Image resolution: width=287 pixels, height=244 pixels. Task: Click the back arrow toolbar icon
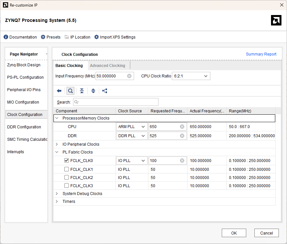pyautogui.click(x=59, y=91)
